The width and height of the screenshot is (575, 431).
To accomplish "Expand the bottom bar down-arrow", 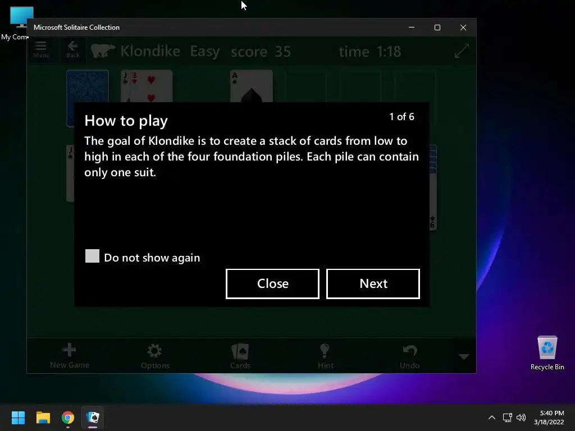I will point(464,356).
